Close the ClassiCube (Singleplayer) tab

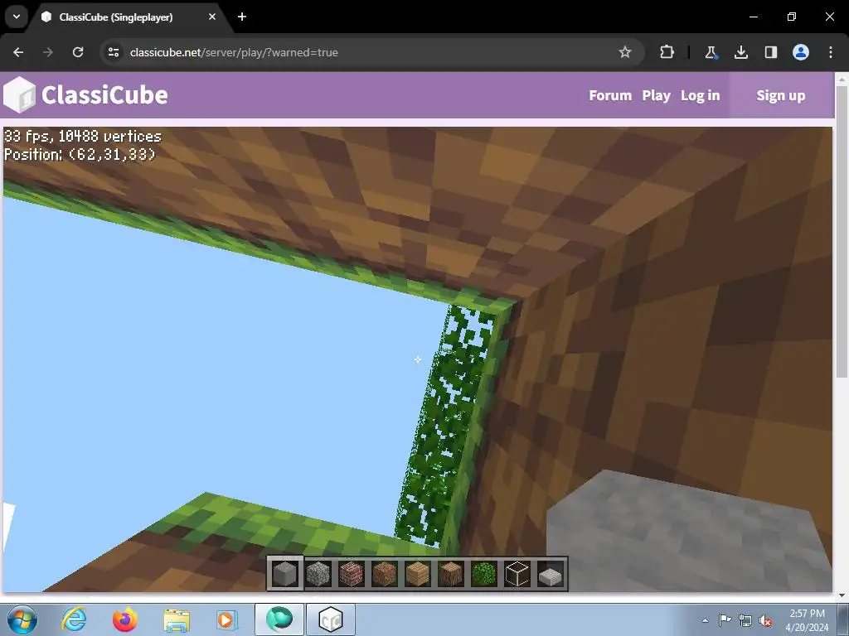(212, 17)
